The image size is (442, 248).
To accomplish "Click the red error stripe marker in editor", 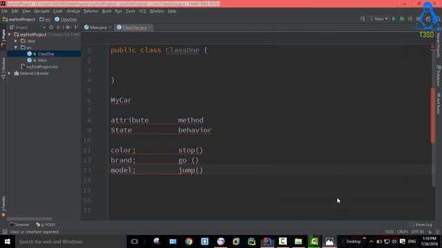I will click(433, 115).
